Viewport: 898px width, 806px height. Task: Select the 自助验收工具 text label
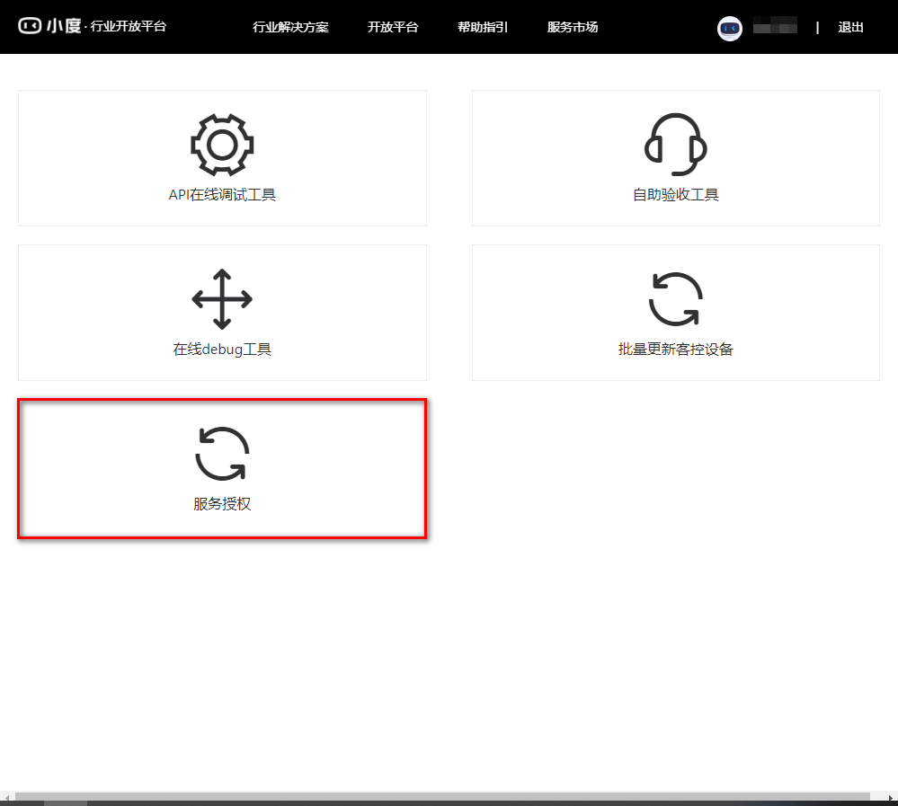click(x=675, y=195)
